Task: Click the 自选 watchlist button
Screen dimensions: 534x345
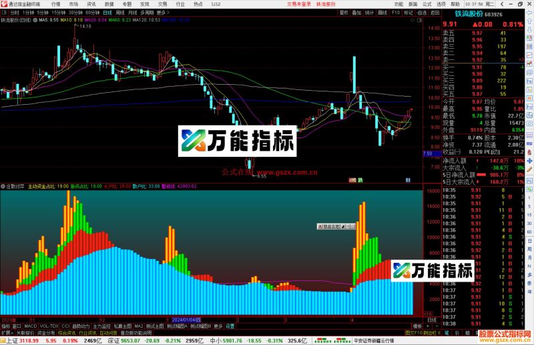Action: point(422,13)
